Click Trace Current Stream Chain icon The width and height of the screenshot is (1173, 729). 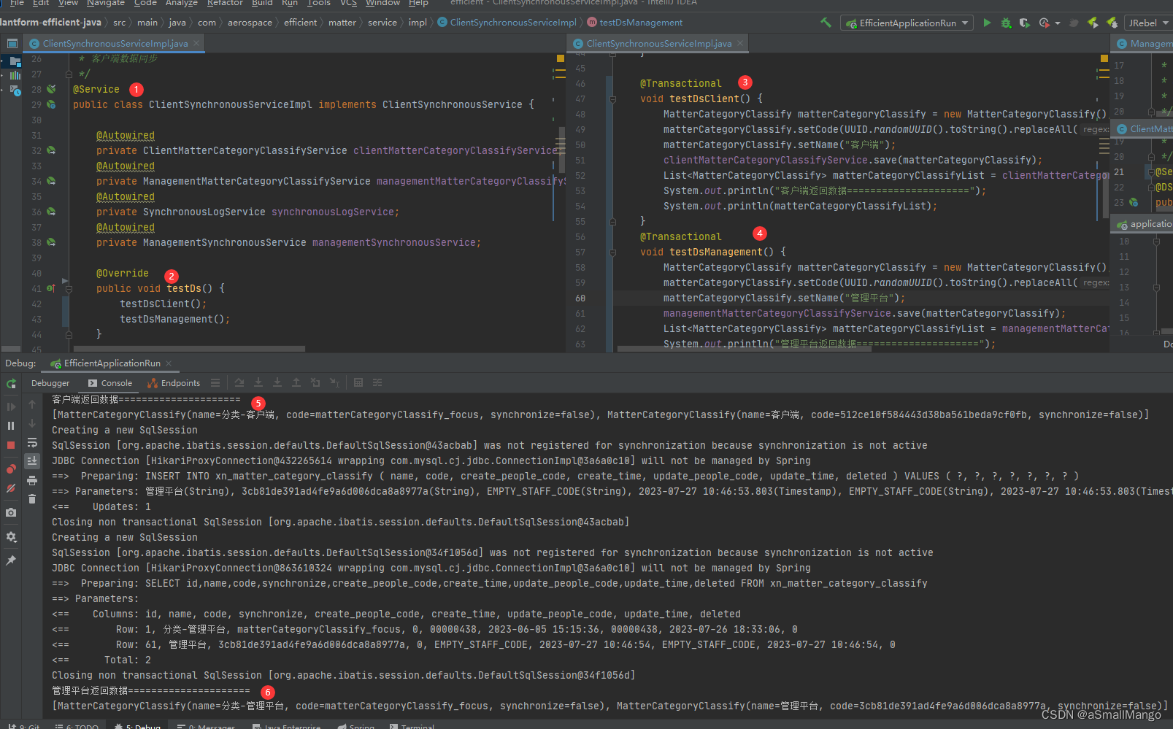pyautogui.click(x=377, y=382)
